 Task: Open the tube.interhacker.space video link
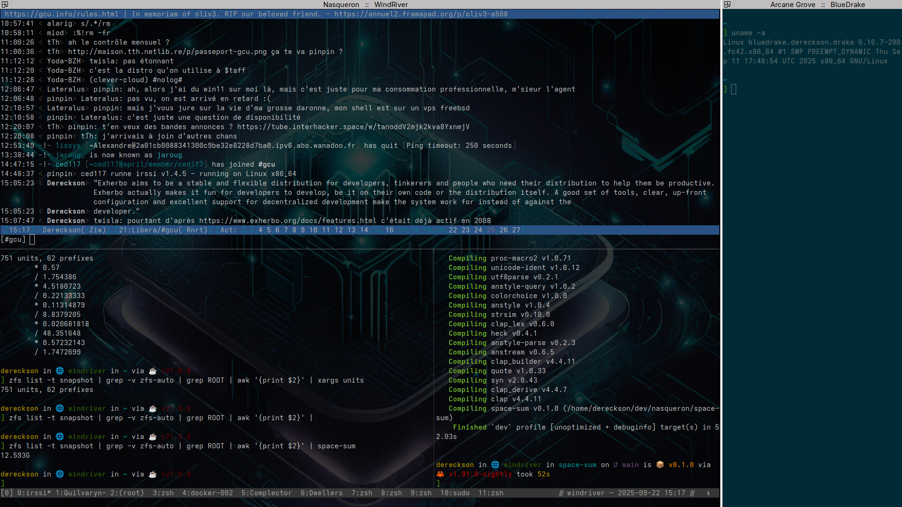coord(353,127)
